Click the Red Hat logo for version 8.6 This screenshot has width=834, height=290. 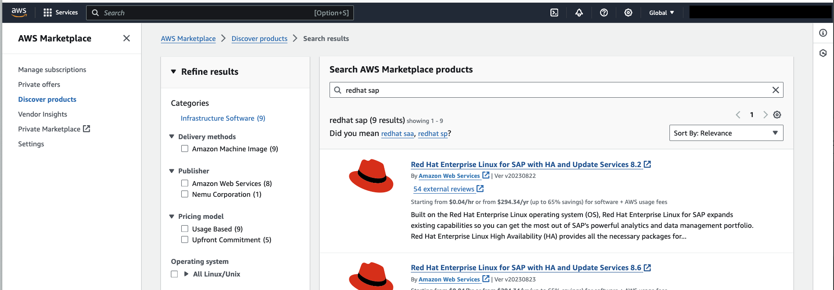(x=371, y=276)
